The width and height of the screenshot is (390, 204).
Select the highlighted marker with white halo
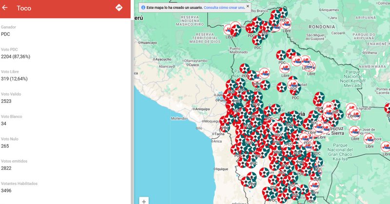[x=277, y=128]
